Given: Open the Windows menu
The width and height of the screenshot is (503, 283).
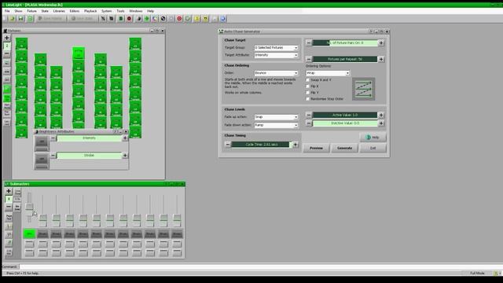Looking at the screenshot, I should click(x=136, y=11).
